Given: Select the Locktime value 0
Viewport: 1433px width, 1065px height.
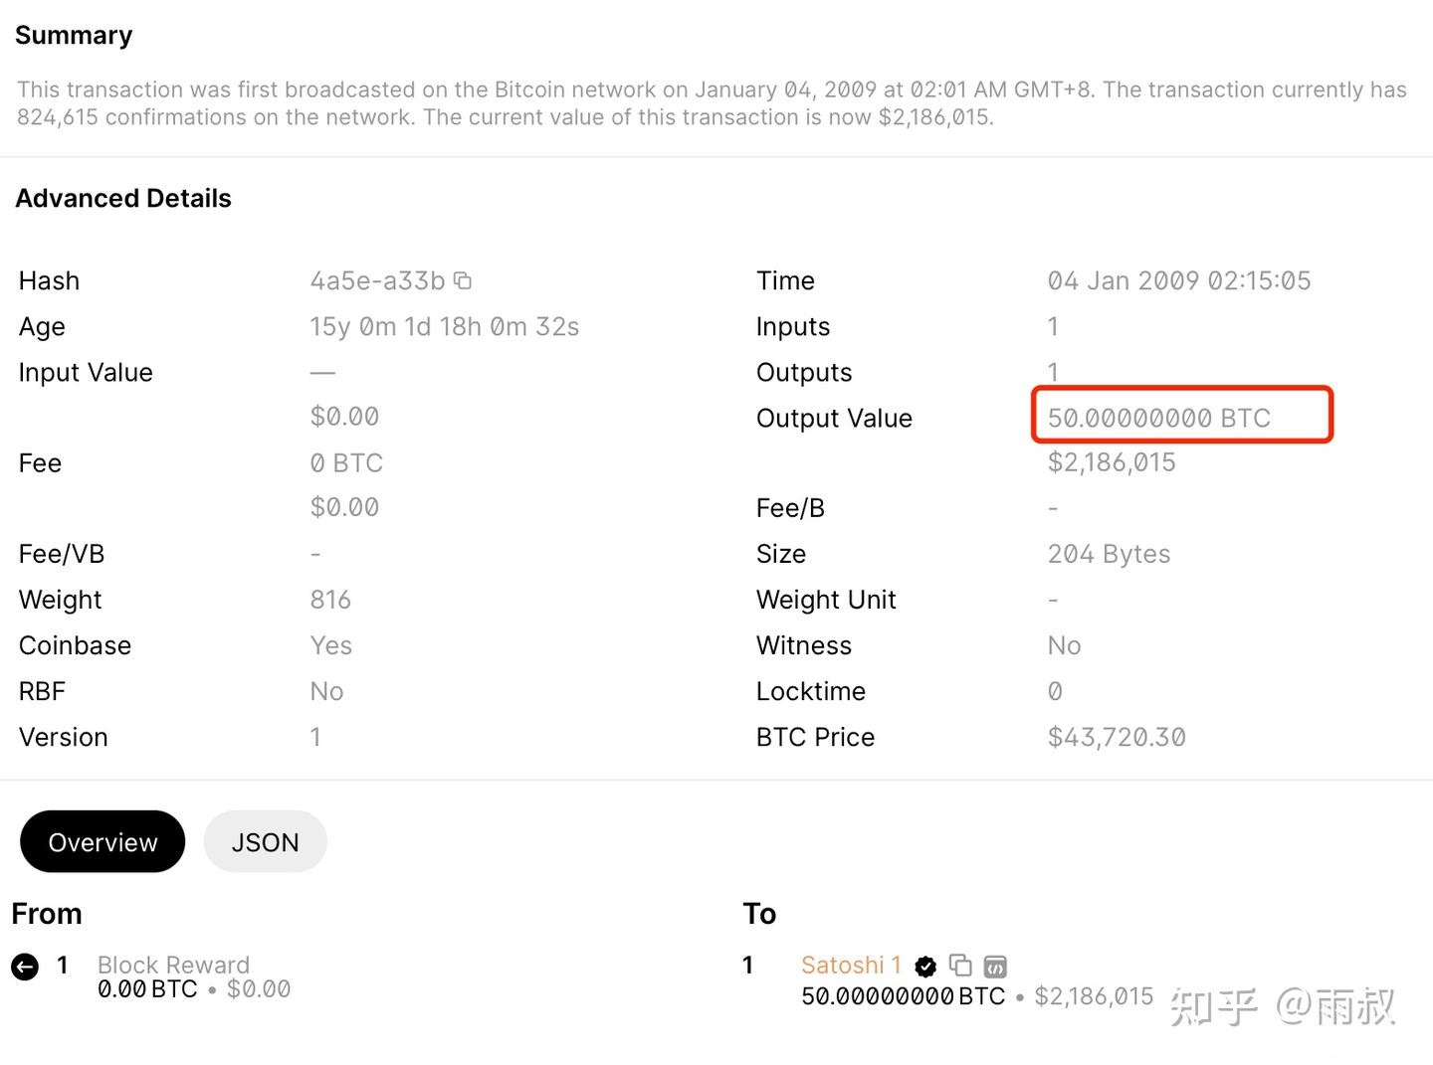Looking at the screenshot, I should [x=1055, y=691].
